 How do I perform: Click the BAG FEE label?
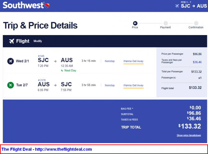click(x=127, y=109)
